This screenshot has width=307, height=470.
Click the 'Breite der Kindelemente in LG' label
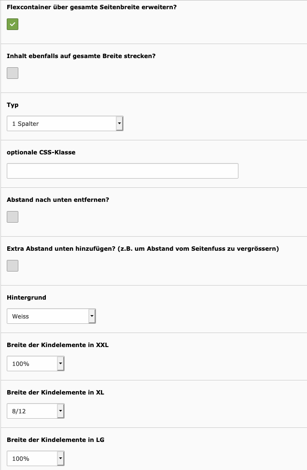[x=56, y=440]
